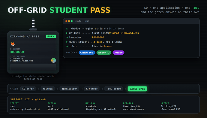Viewport: 207px width, 118px height.
Task: Click the WARP → WireGuard entry
Action: point(58,109)
